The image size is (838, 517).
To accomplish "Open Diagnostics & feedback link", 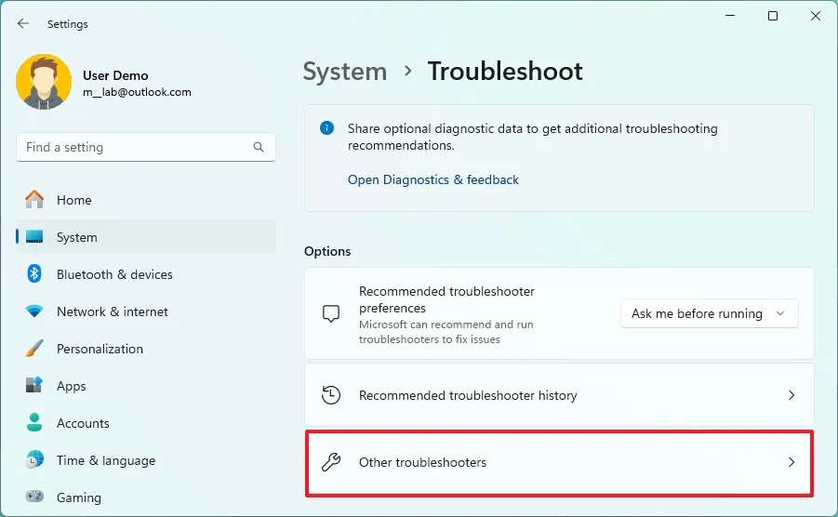I will coord(432,179).
